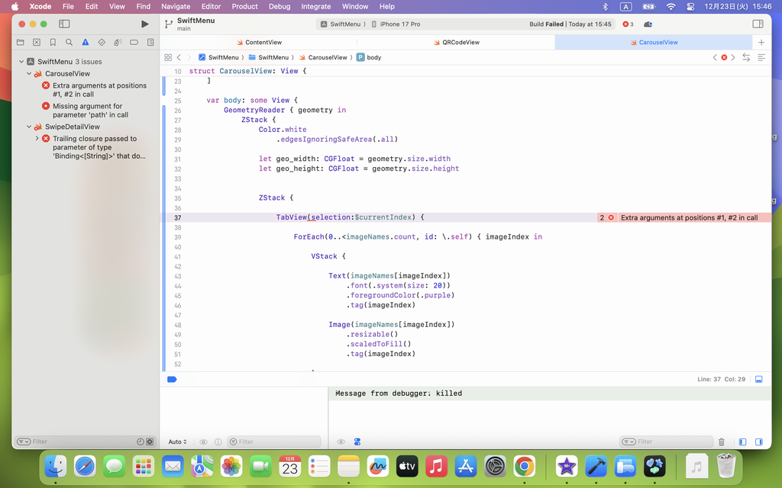Screen dimensions: 782x488
Task: Click the red error badge showing 3
Action: tap(628, 24)
